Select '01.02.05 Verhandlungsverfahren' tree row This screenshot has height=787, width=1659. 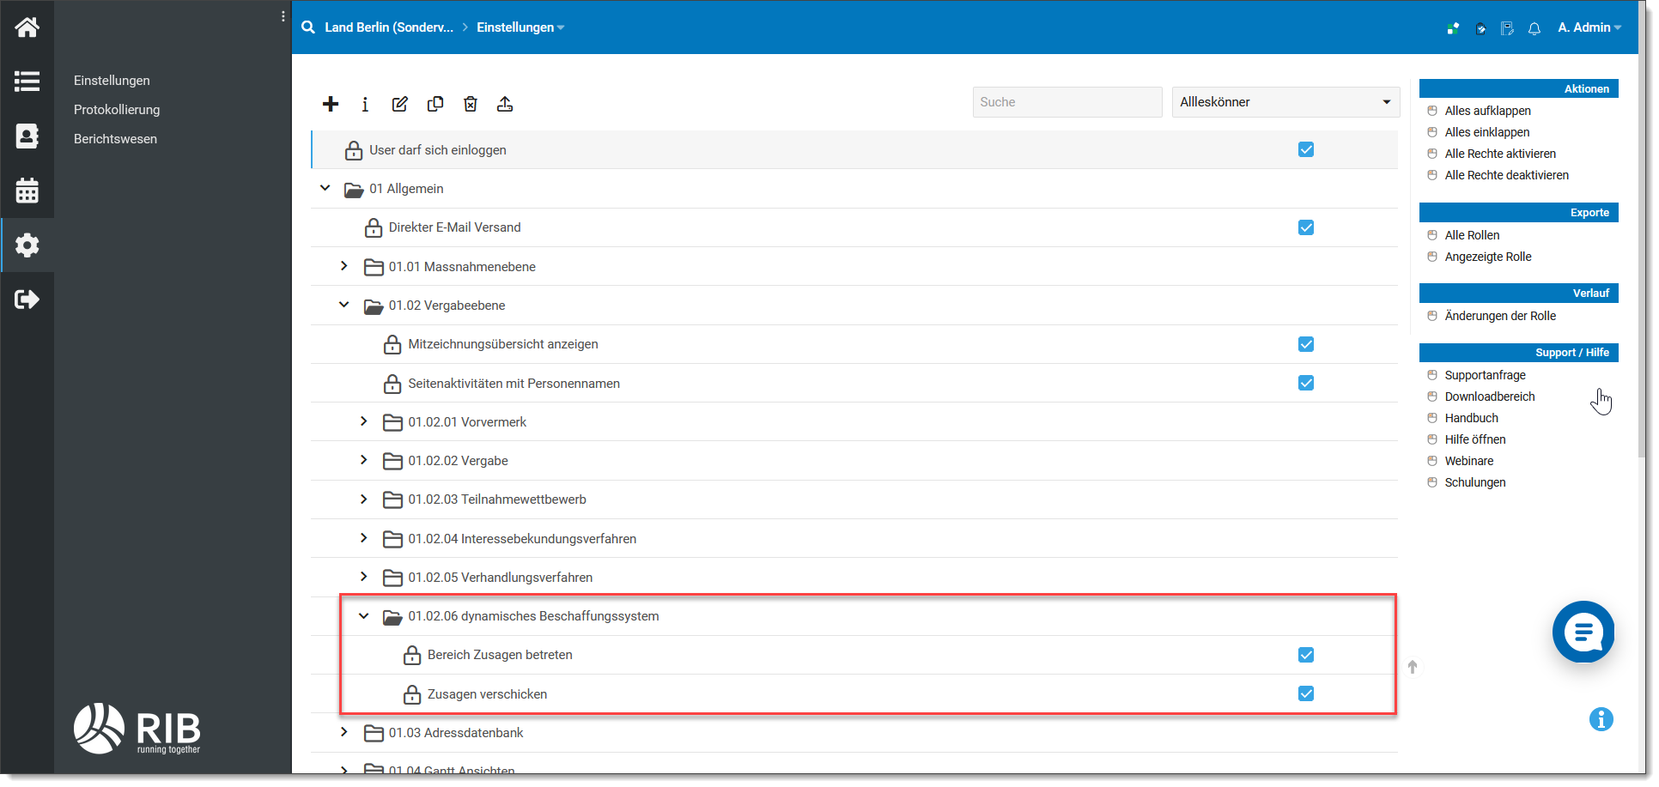pos(854,578)
